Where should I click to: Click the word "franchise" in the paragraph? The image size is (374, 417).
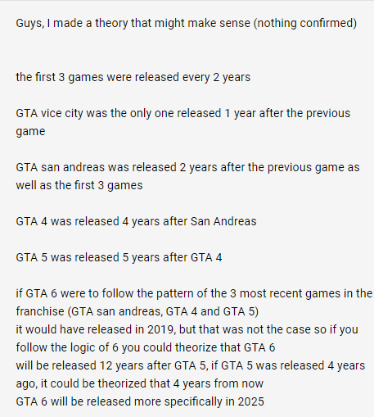[40, 311]
